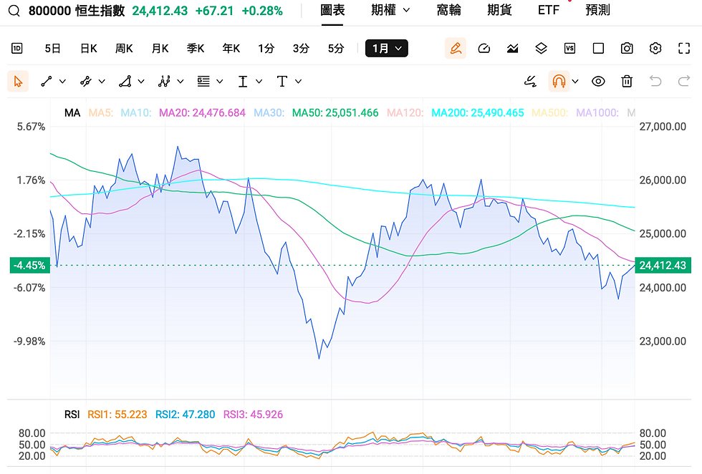Select the 月K period
The width and height of the screenshot is (702, 474).
160,49
